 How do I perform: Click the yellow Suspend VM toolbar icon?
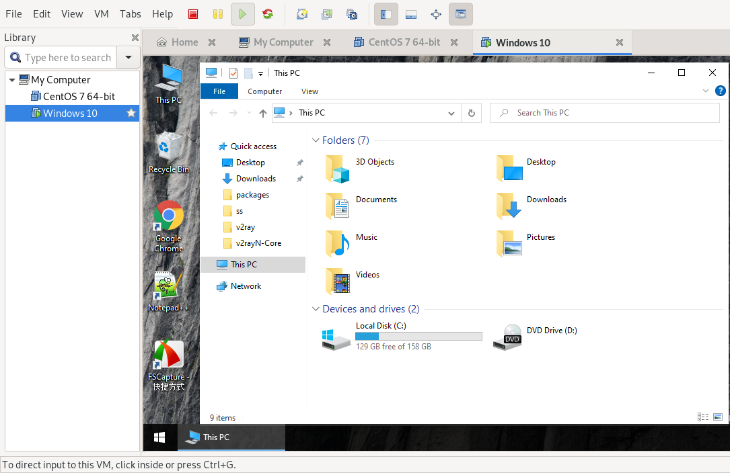point(218,14)
